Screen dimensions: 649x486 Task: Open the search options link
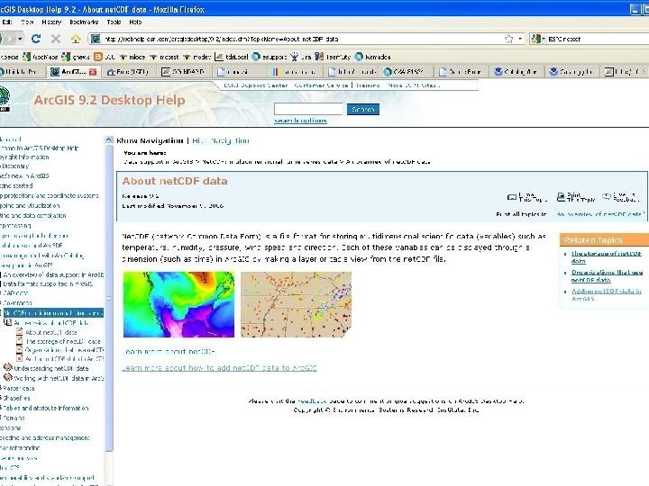[300, 121]
